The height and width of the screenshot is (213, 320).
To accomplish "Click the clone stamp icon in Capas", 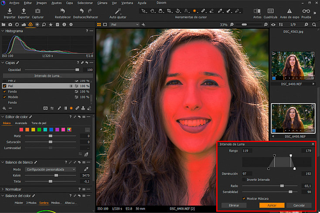I will point(83,108).
